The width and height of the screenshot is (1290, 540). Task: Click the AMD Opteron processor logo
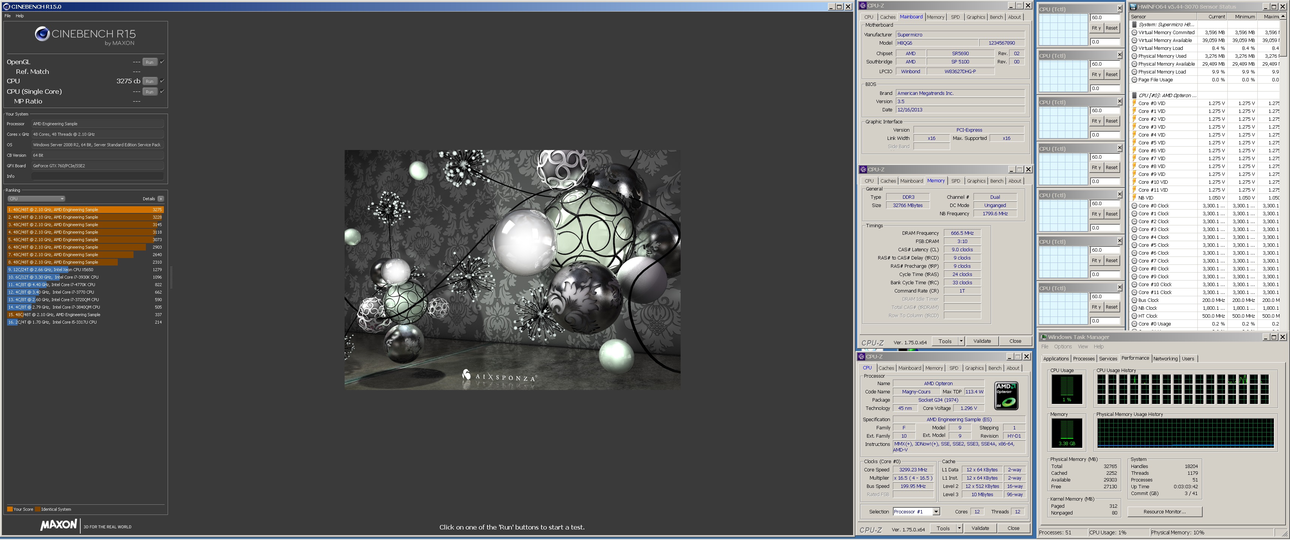[1006, 396]
